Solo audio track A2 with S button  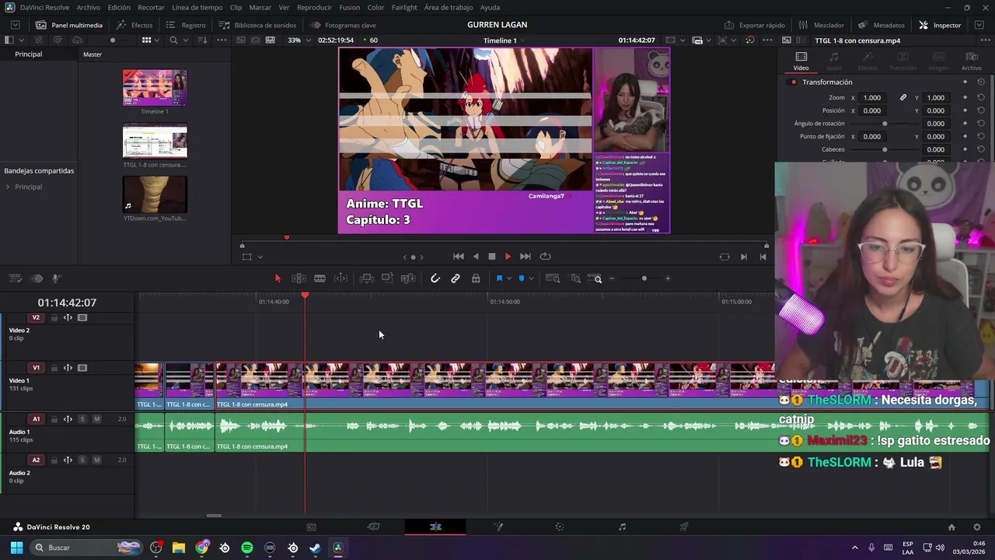tap(82, 460)
